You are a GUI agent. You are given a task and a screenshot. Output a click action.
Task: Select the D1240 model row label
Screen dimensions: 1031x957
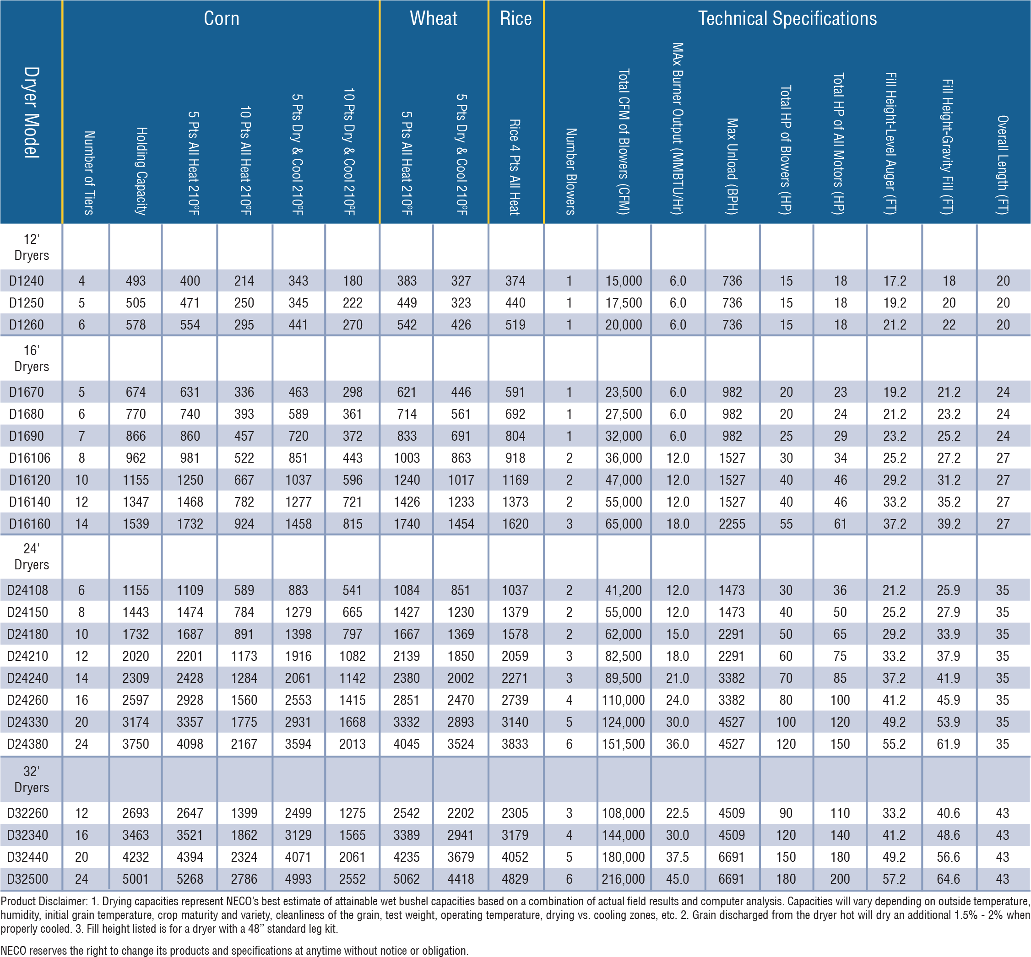[x=27, y=281]
